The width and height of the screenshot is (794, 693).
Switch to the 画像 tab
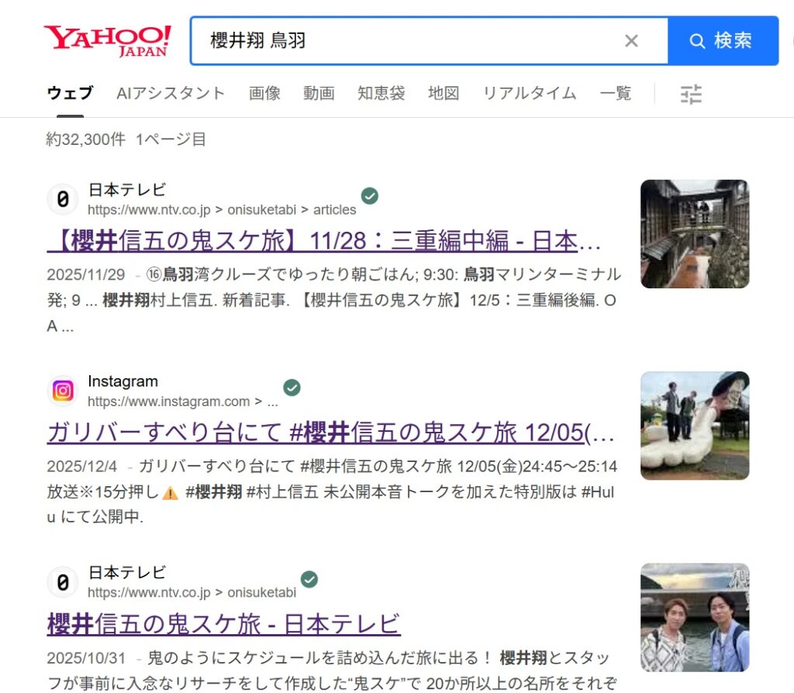264,94
